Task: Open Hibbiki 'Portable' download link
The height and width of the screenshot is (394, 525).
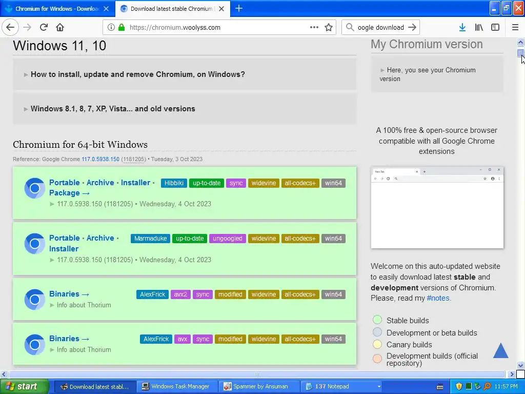Action: (64, 183)
